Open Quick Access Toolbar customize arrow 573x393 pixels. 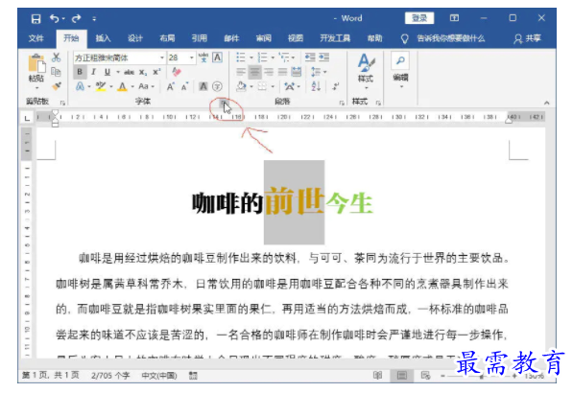(94, 18)
